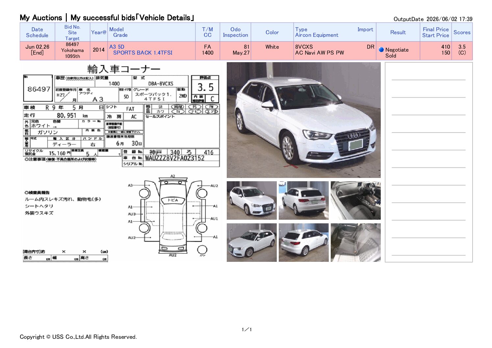Open the dashboard interior thumbnail photo

tap(355, 200)
